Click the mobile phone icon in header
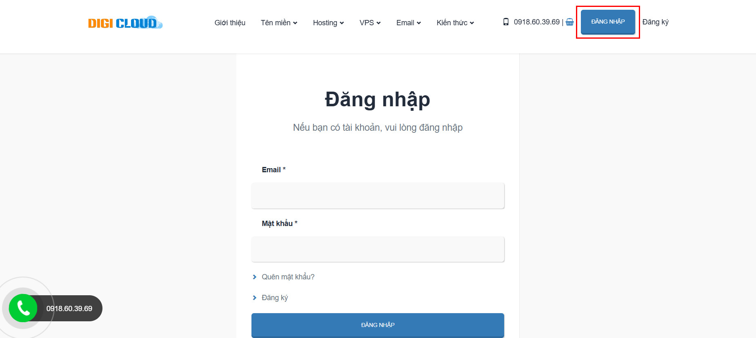 tap(506, 22)
